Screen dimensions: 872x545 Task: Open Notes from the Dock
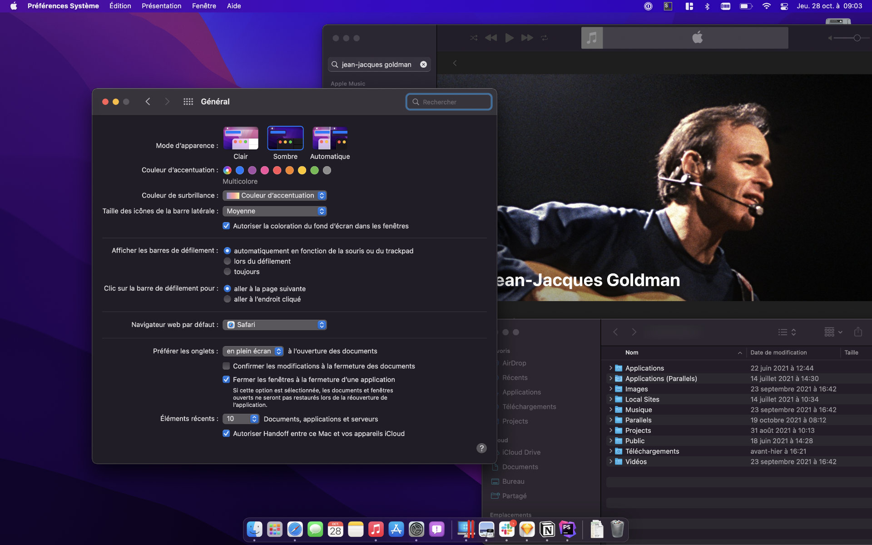tap(356, 529)
